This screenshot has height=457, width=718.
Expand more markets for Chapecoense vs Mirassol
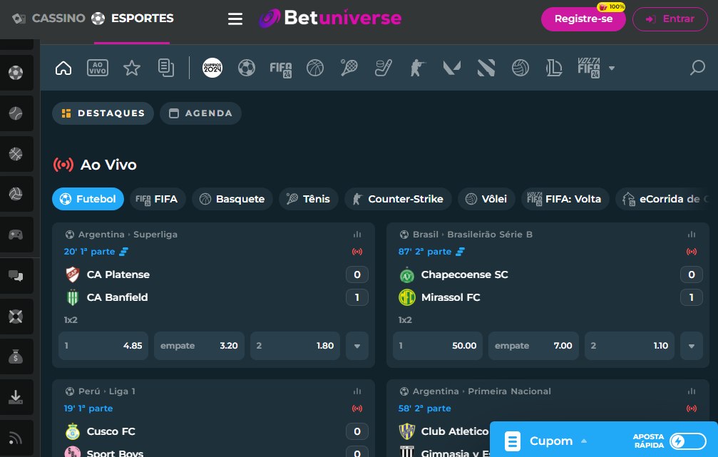[692, 346]
